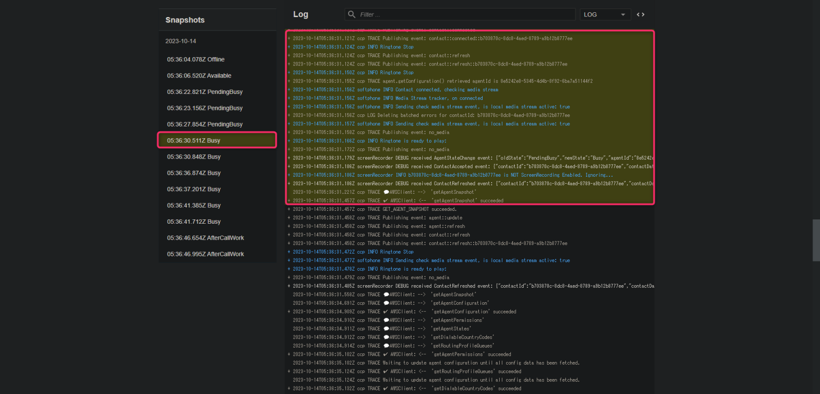Viewport: 820px width, 394px height.
Task: Click into the Filter text field
Action: click(x=464, y=14)
